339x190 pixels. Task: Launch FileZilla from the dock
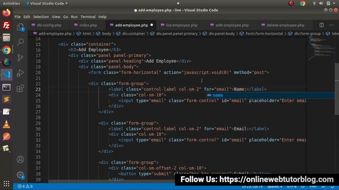[6, 25]
